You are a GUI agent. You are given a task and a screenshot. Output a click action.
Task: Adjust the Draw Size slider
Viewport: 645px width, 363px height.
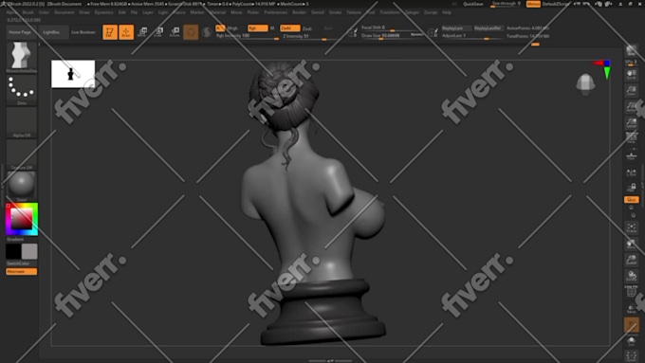pyautogui.click(x=393, y=36)
